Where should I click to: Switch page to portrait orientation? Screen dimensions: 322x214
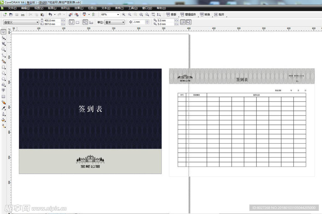click(71, 22)
